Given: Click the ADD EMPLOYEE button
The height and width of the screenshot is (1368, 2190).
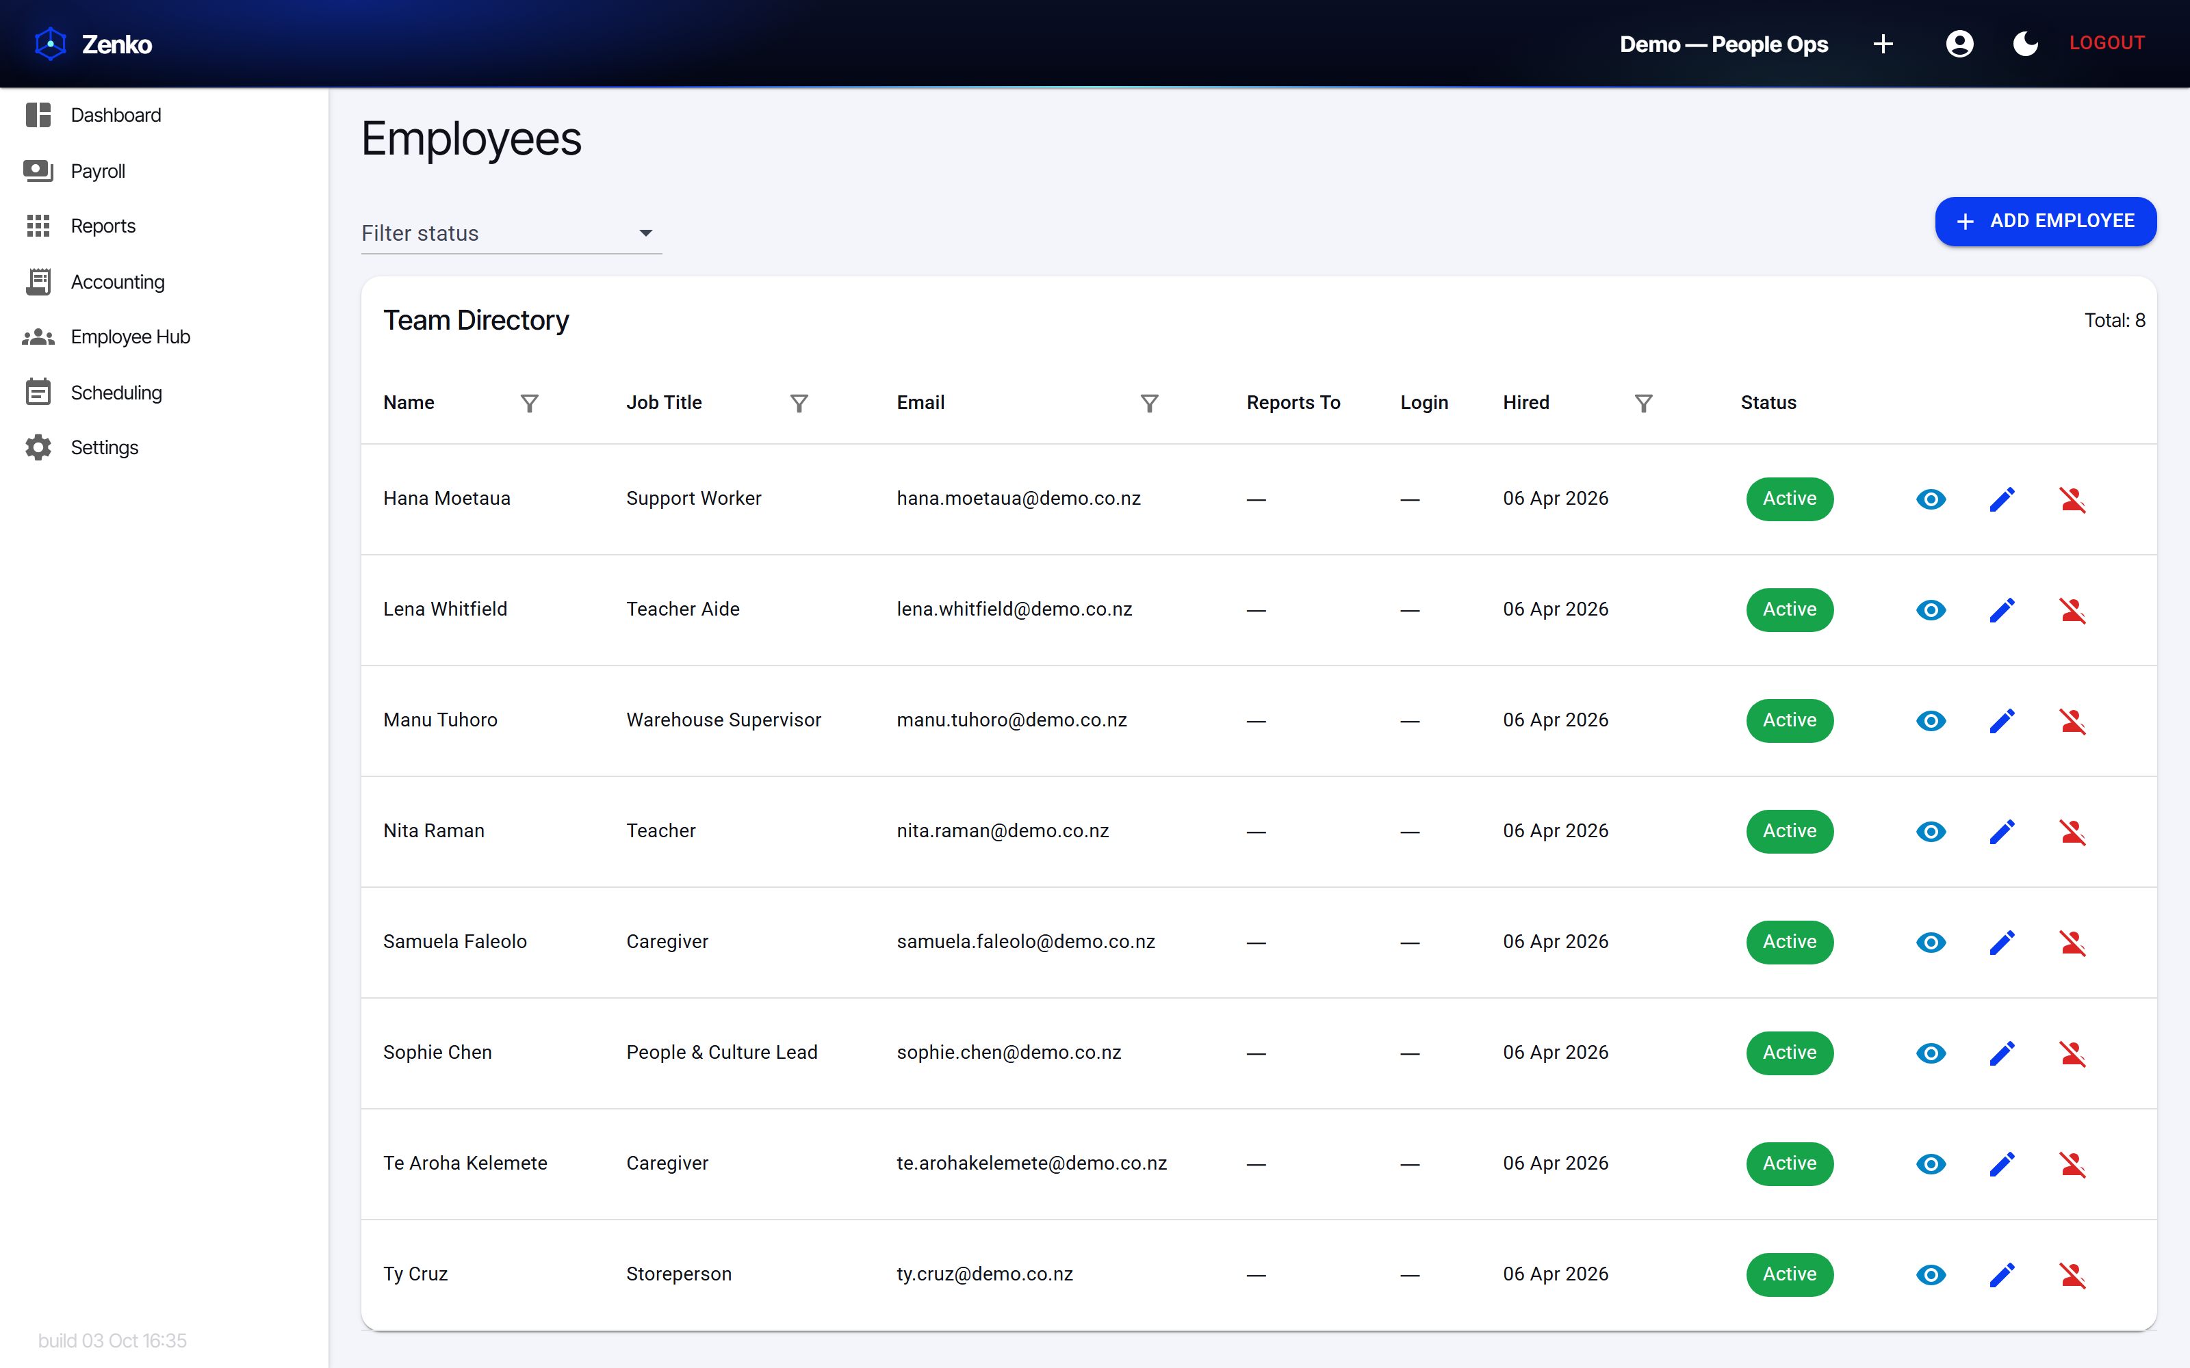Looking at the screenshot, I should [2045, 221].
